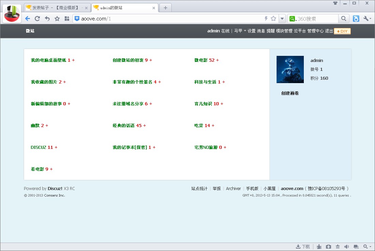The width and height of the screenshot is (375, 251).
Task: Open the 经典的话语 album
Action: coord(124,125)
